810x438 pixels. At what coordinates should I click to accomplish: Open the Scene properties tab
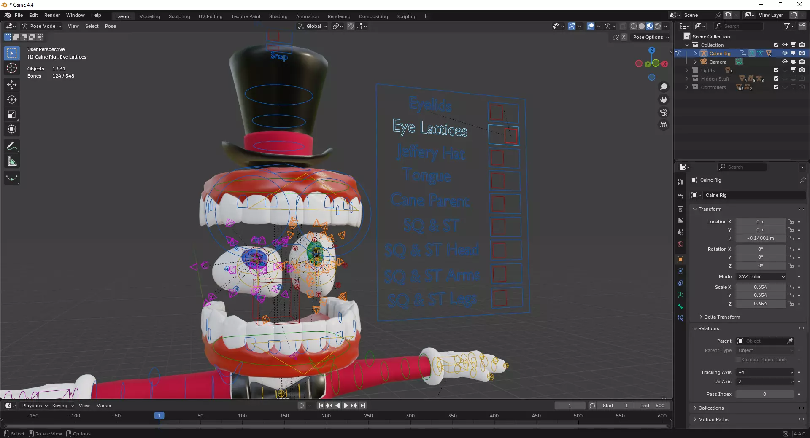click(680, 232)
